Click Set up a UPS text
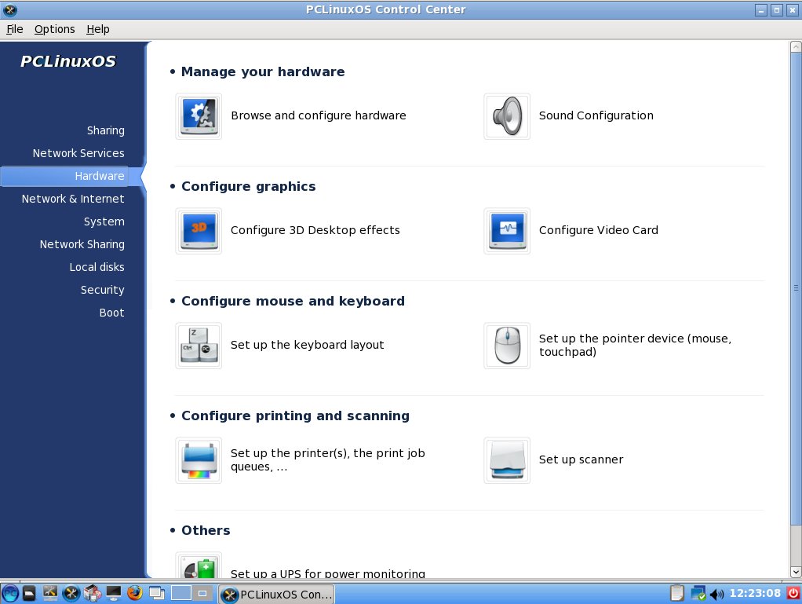The image size is (802, 604). point(327,574)
